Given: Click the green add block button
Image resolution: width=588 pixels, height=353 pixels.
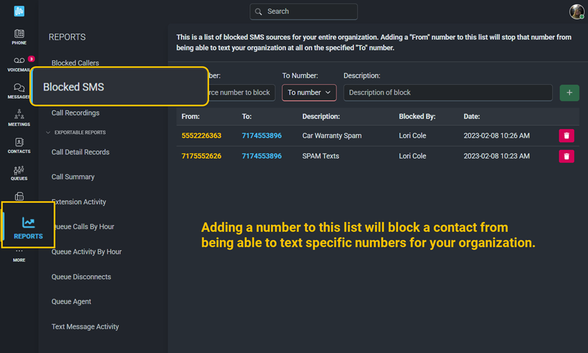Looking at the screenshot, I should pyautogui.click(x=569, y=93).
